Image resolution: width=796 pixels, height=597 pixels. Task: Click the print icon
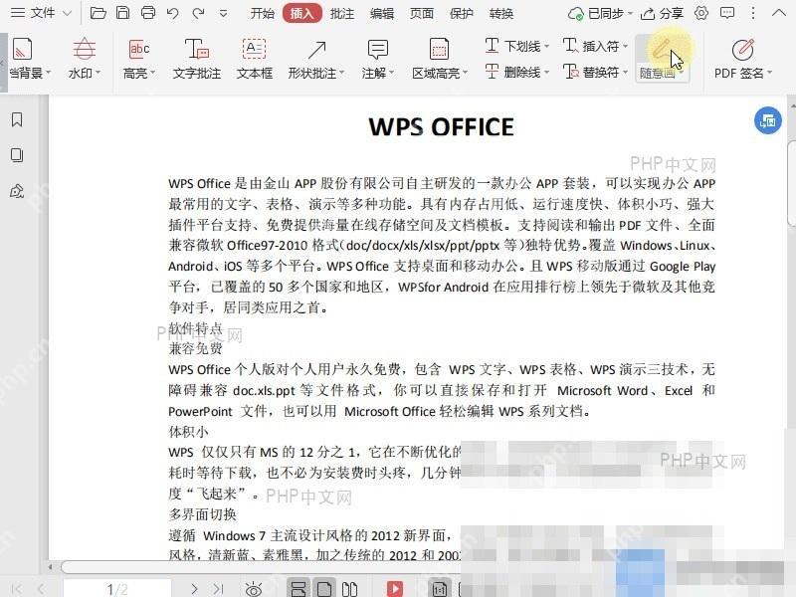pyautogui.click(x=147, y=13)
